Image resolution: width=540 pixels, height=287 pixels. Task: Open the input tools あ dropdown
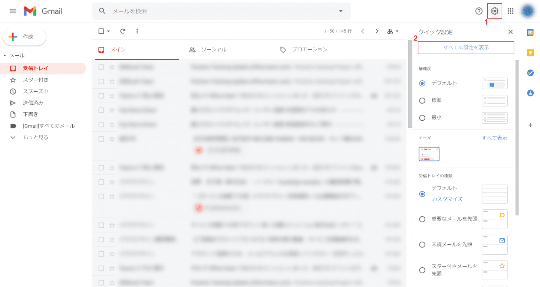pos(393,31)
